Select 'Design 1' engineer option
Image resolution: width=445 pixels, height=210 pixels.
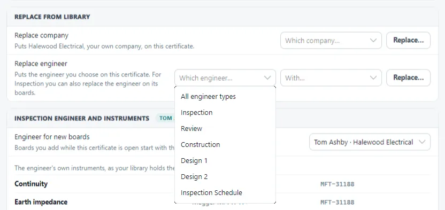[225, 161]
